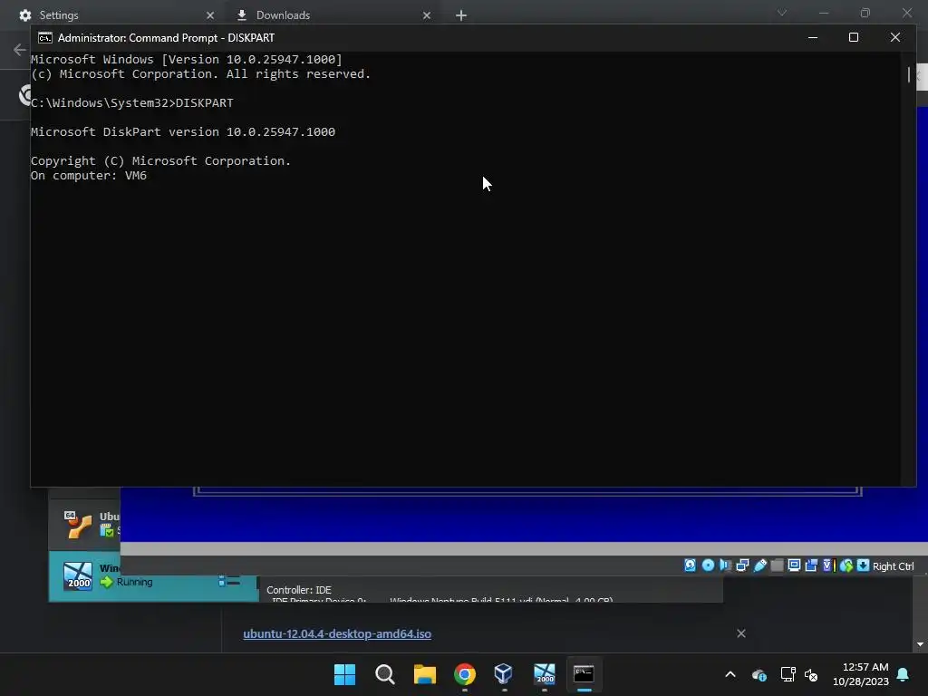This screenshot has height=696, width=928.
Task: Open File Explorer from the taskbar
Action: click(424, 674)
